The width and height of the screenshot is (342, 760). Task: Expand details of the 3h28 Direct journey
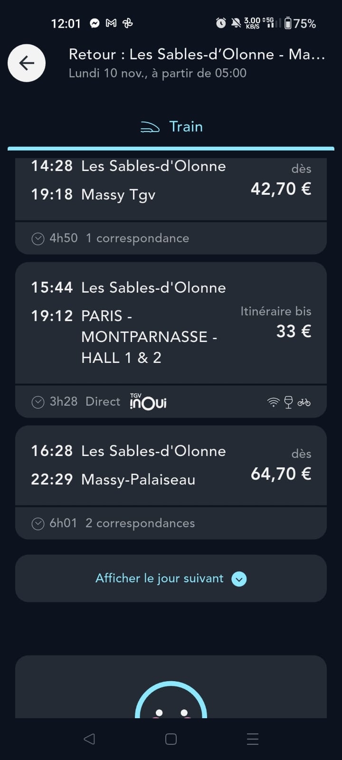pos(38,402)
